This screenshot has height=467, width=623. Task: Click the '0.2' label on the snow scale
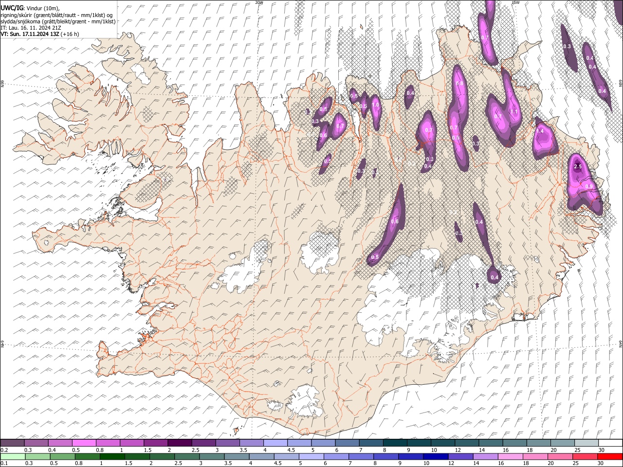click(3, 450)
